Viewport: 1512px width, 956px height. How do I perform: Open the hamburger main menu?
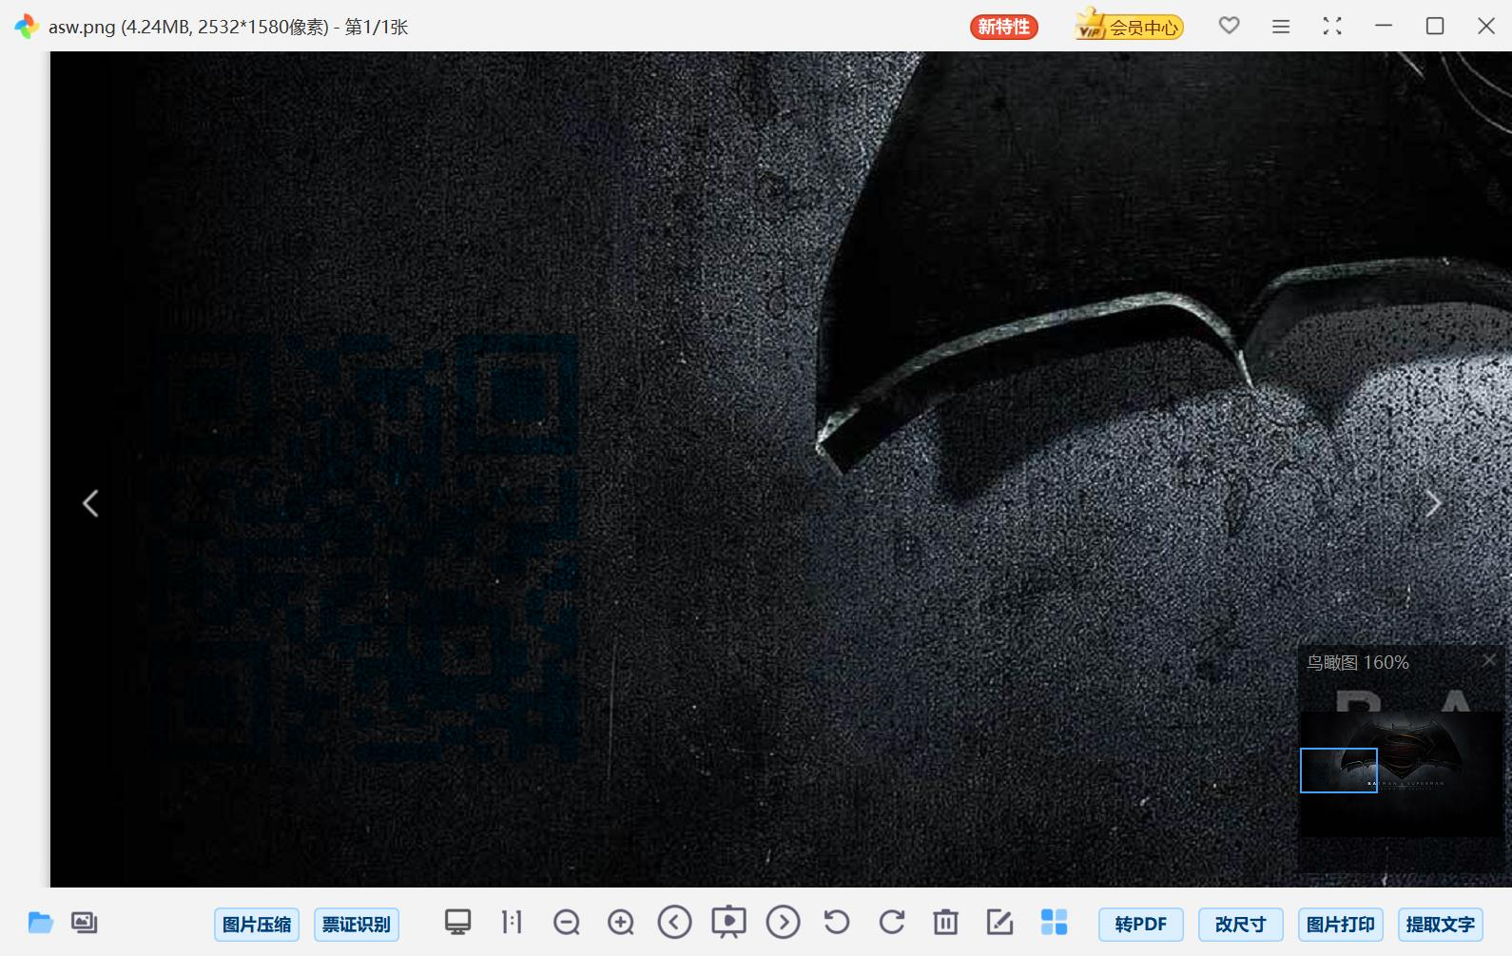[x=1281, y=27]
